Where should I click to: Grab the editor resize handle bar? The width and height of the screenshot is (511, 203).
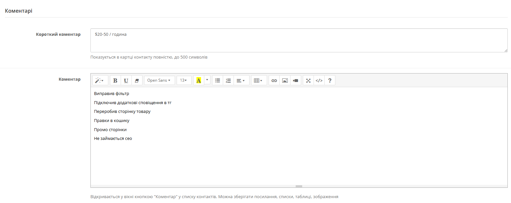point(299,186)
